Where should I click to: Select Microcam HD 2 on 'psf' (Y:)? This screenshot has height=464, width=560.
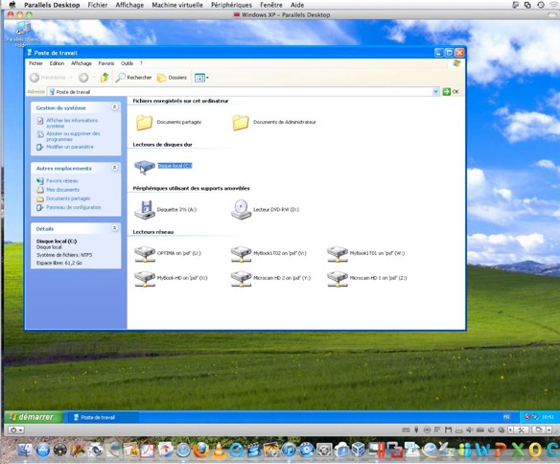click(270, 278)
